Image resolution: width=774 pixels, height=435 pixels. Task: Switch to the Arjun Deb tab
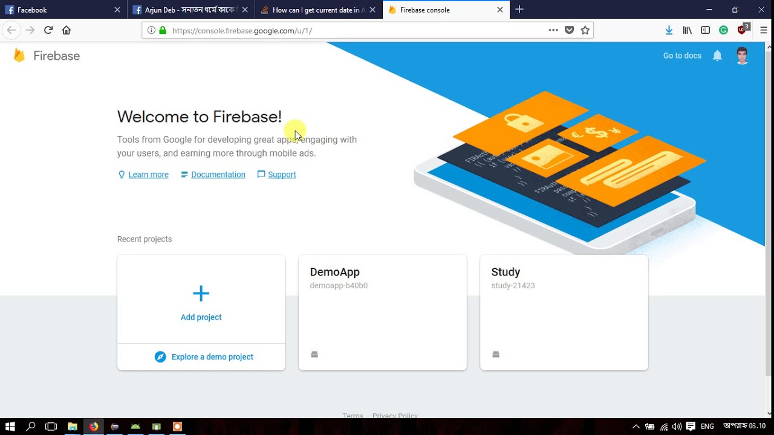191,10
